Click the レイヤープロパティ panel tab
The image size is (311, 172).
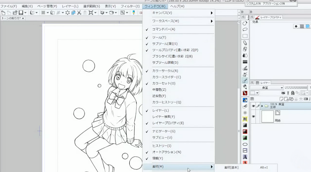coord(269,17)
